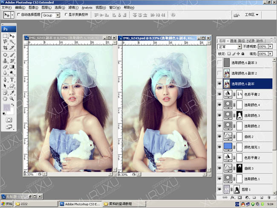The width and height of the screenshot is (277, 208).
Task: Click the delete layer trash icon
Action: tap(268, 198)
